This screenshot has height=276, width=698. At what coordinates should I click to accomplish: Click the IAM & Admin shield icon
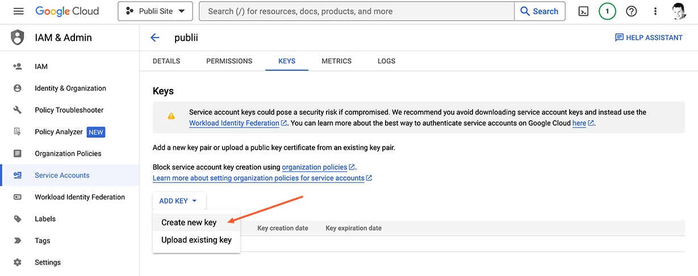18,38
